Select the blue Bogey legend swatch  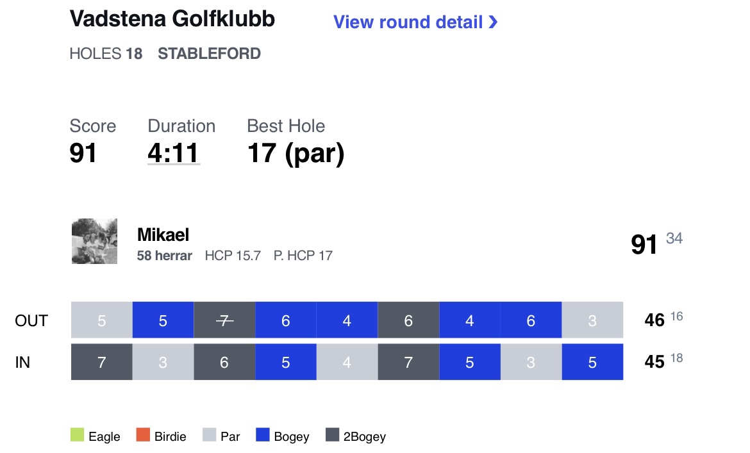(263, 435)
